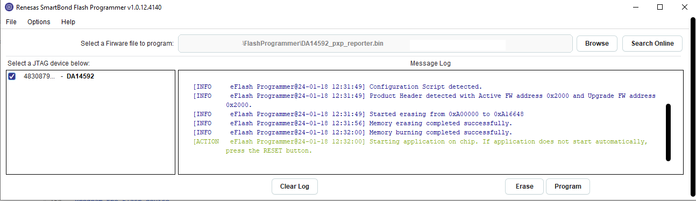
Task: Select the 4830879... - DA14592 device row
Action: (91, 76)
